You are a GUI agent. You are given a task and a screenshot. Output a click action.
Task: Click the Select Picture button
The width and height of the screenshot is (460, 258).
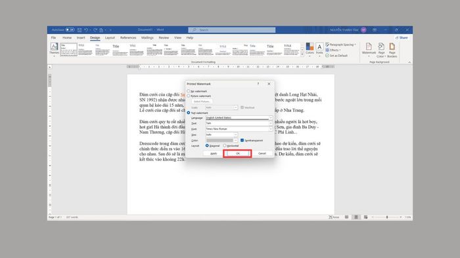[x=202, y=101]
